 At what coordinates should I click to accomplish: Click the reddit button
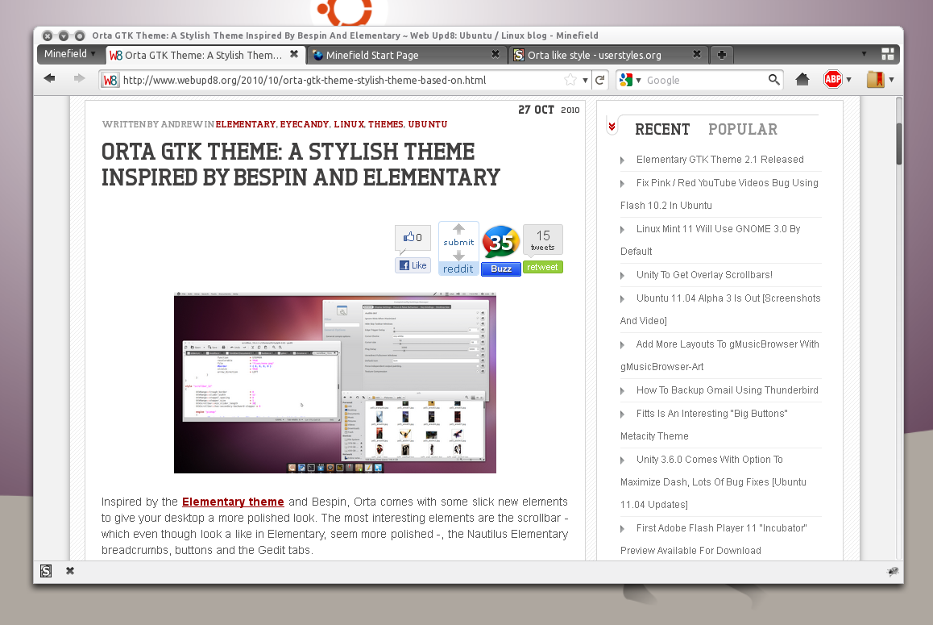[458, 269]
